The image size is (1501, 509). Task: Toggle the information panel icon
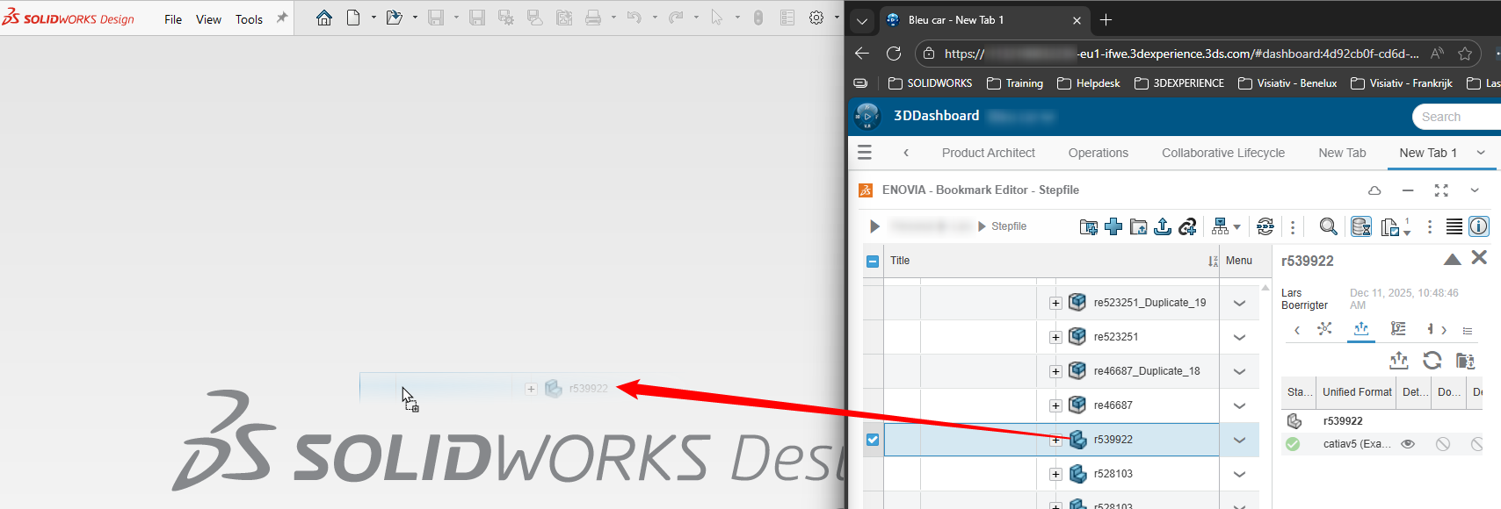click(1479, 226)
